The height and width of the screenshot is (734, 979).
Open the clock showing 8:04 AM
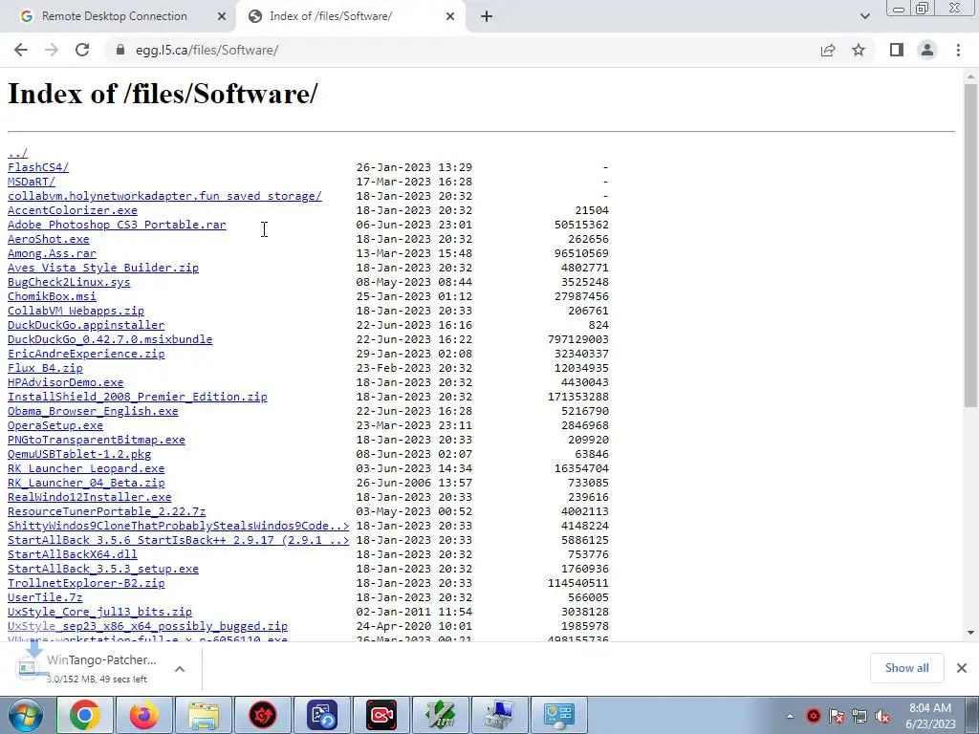coord(930,716)
